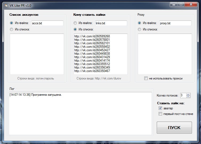Click the 'Ставить лайк на:' heading

click(171, 103)
